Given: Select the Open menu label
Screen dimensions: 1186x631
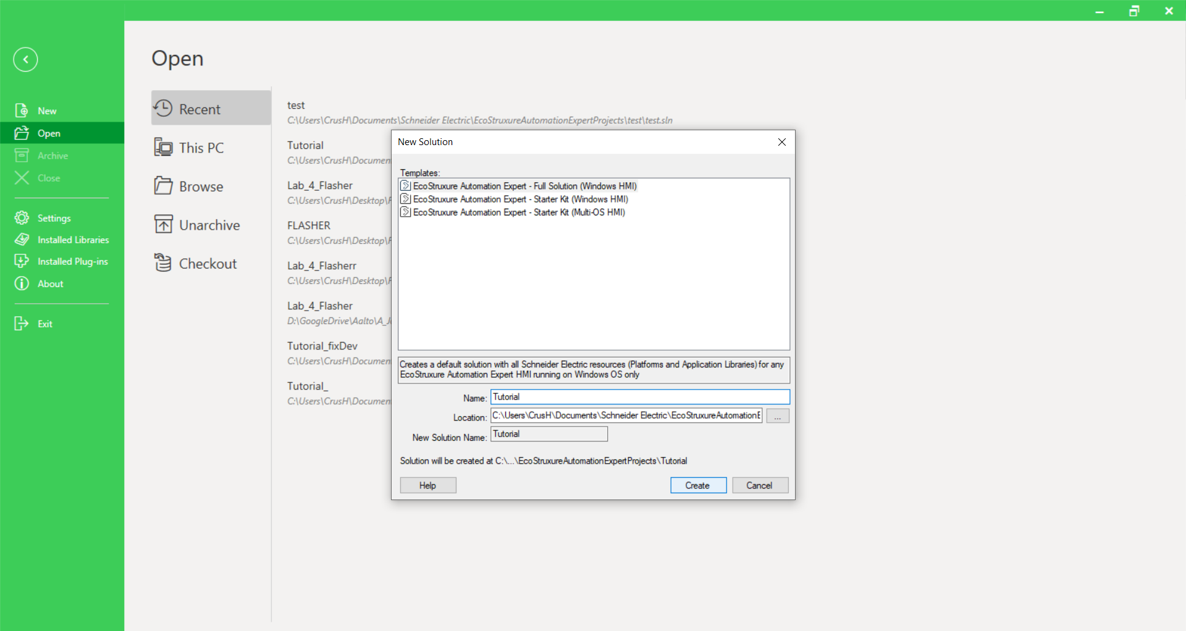Looking at the screenshot, I should [49, 133].
